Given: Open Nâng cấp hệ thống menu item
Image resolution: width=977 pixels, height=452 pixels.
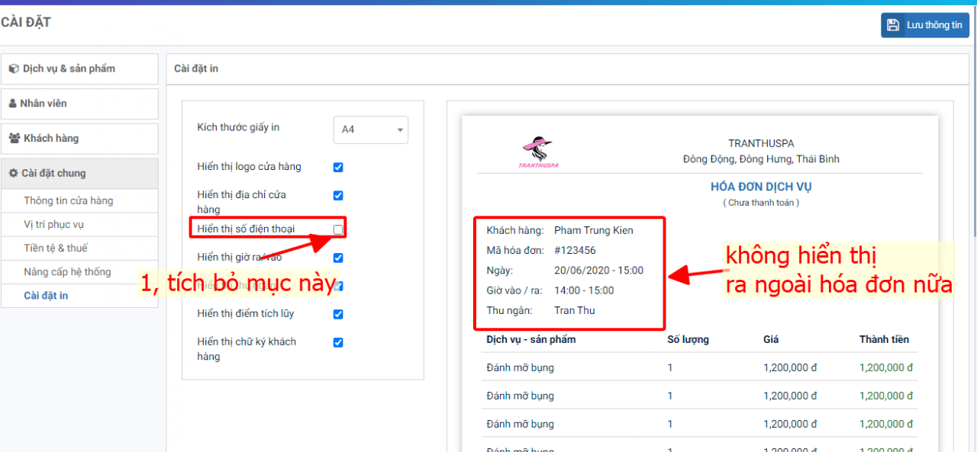Looking at the screenshot, I should coord(67,271).
